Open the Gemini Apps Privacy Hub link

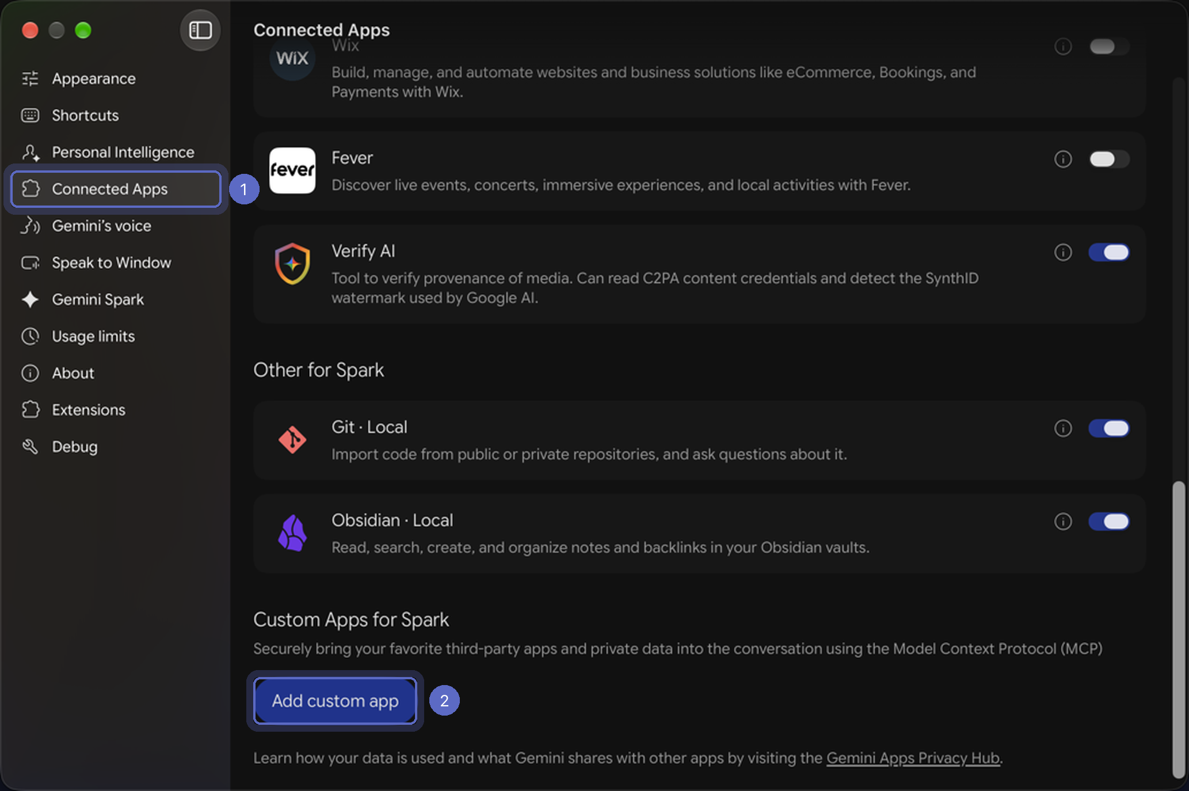click(x=913, y=758)
